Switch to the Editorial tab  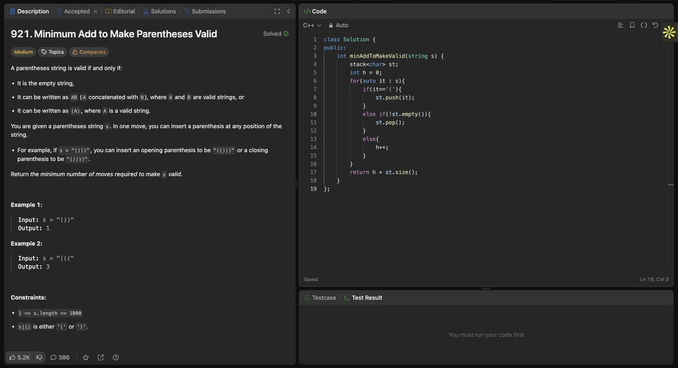tap(120, 11)
